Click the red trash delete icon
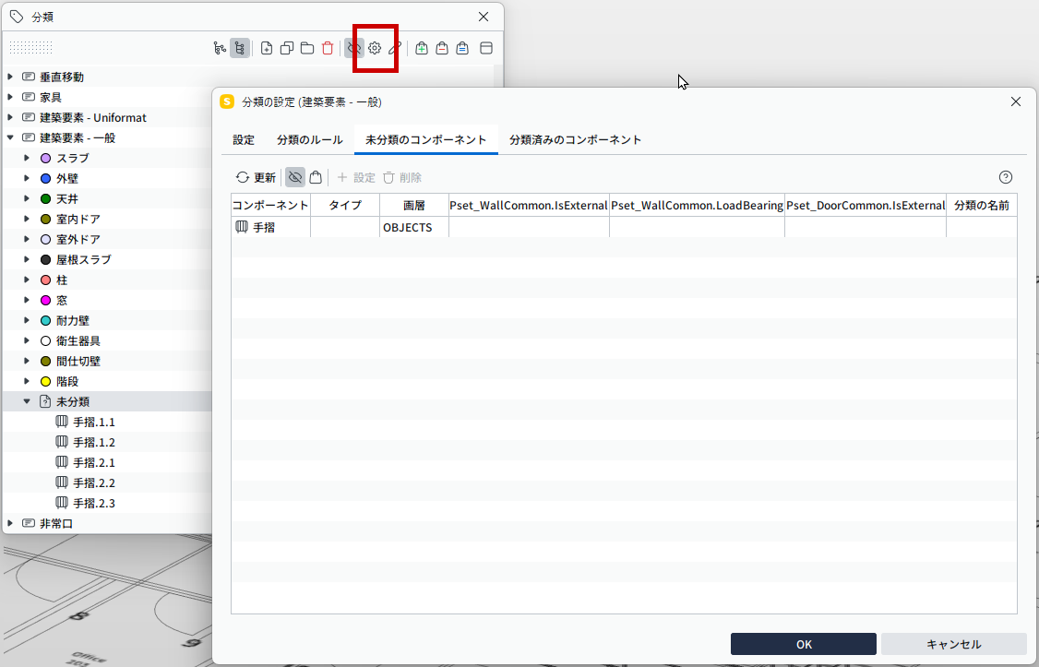1039x667 pixels. click(x=328, y=48)
